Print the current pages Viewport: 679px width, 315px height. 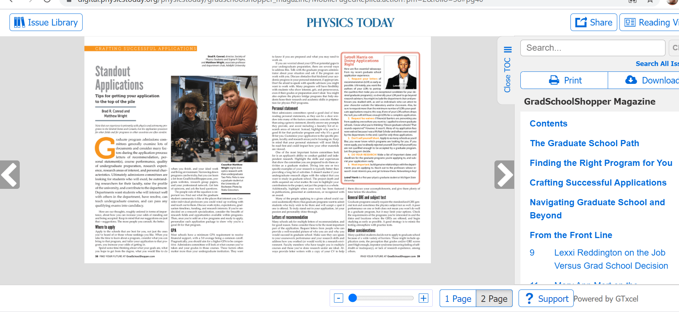point(564,80)
